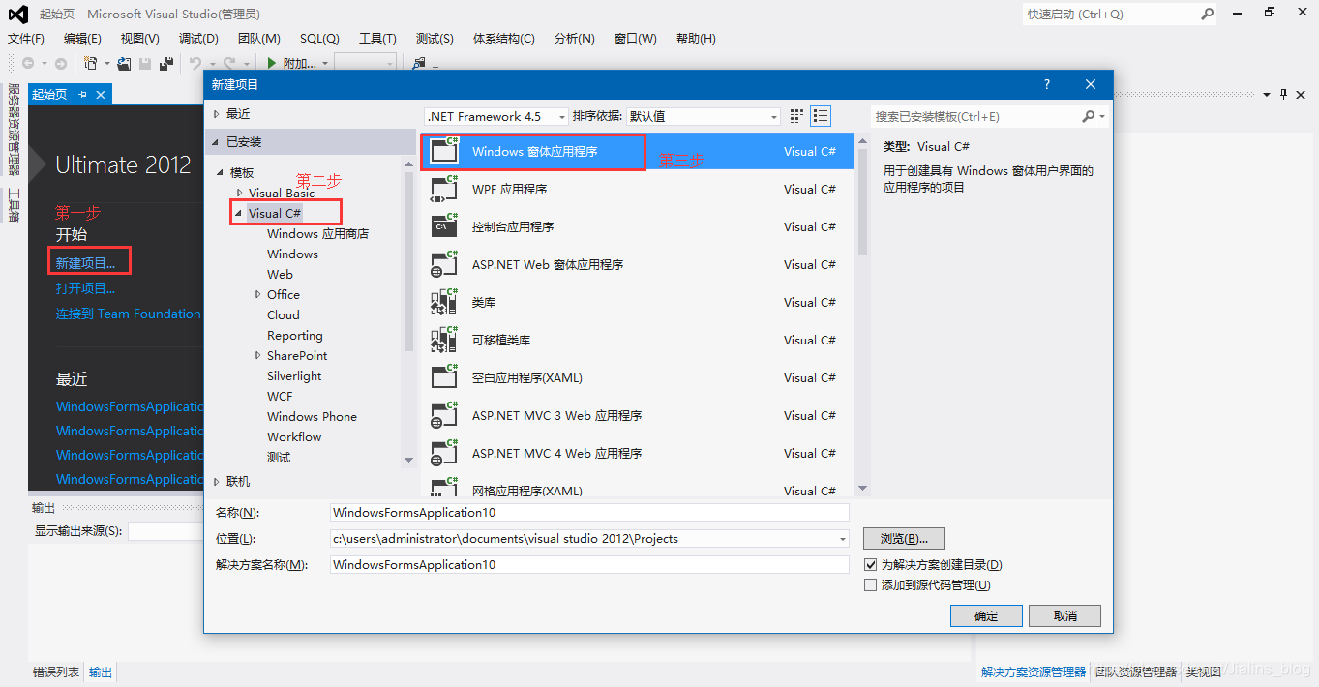Select Workflow in template tree
The width and height of the screenshot is (1319, 687).
[x=294, y=437]
